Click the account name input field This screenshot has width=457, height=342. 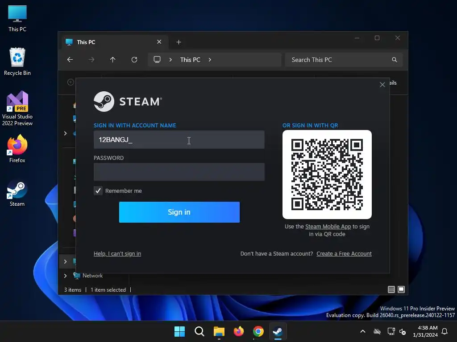coord(179,139)
